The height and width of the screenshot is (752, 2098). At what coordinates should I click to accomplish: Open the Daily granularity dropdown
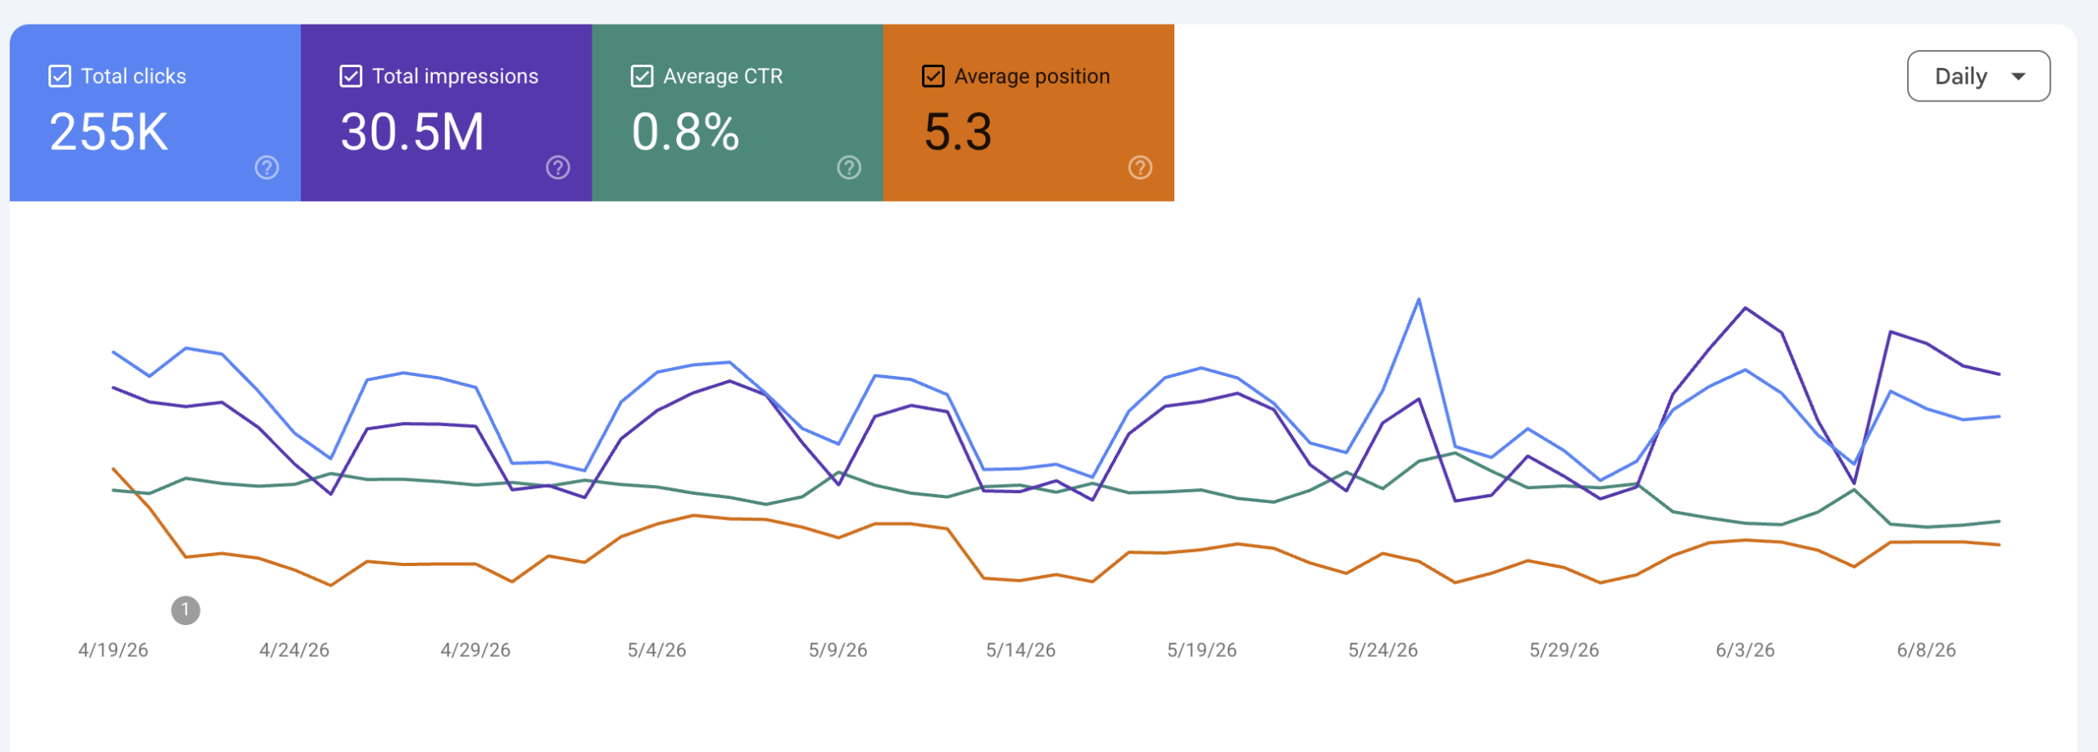[1978, 76]
